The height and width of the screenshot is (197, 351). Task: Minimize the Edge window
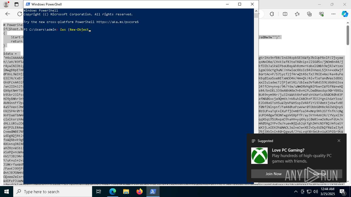319,4
